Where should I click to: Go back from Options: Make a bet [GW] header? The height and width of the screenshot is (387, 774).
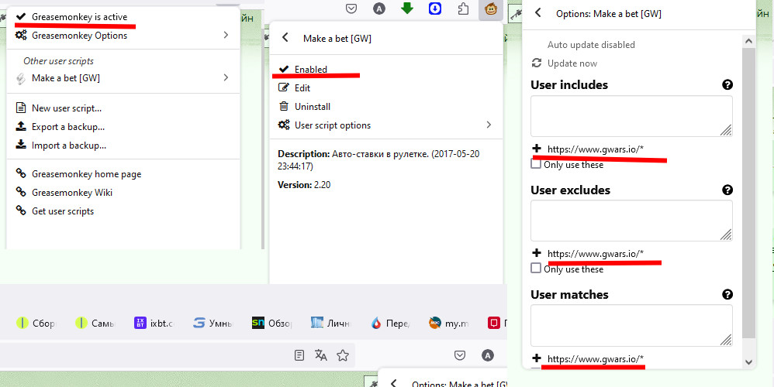tap(538, 13)
